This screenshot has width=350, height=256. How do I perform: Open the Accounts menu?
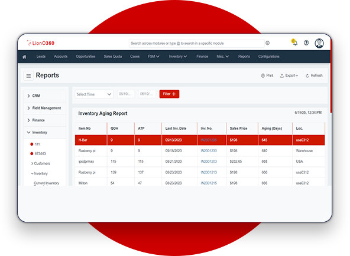click(60, 57)
